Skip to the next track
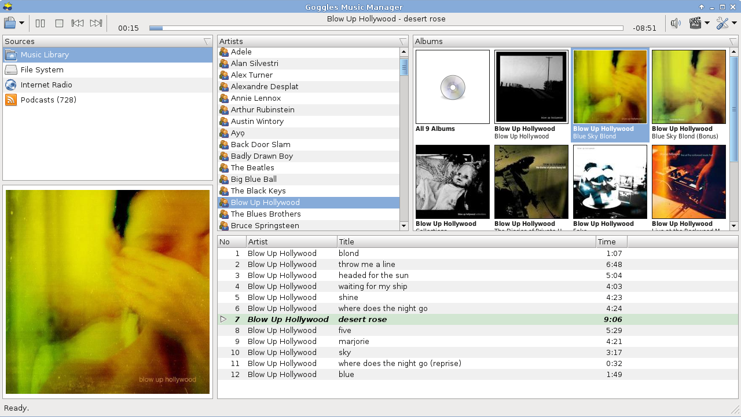 pos(96,23)
